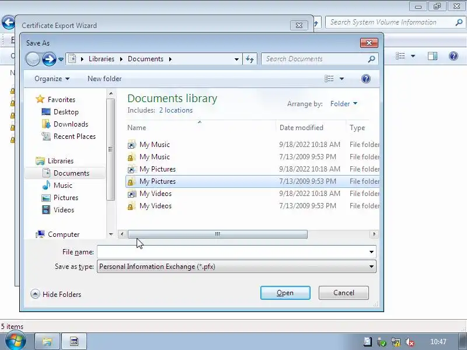Open the view dropdown arrow in Explorer toolbar
This screenshot has width=467, height=350.
click(413, 56)
